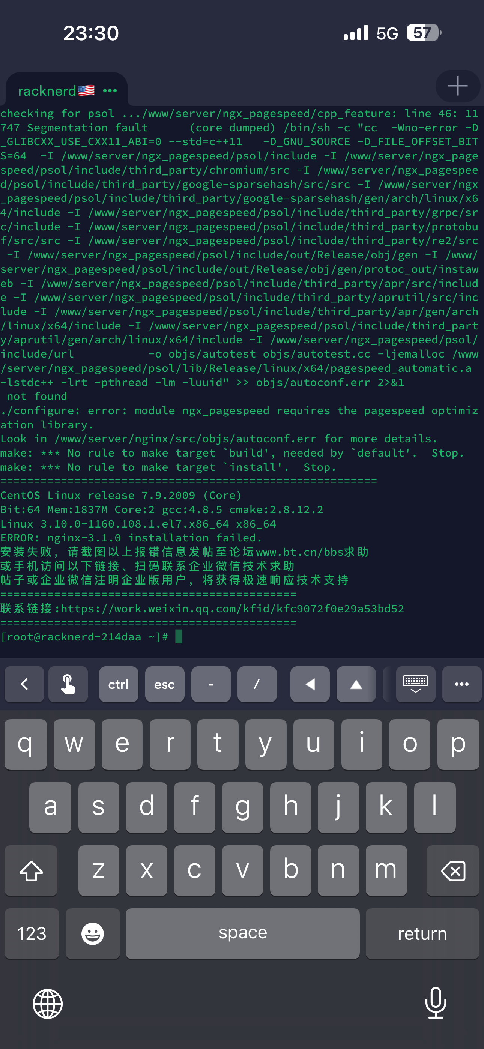484x1049 pixels.
Task: Tap the root@racknerd-214daa command prompt
Action: 84,637
